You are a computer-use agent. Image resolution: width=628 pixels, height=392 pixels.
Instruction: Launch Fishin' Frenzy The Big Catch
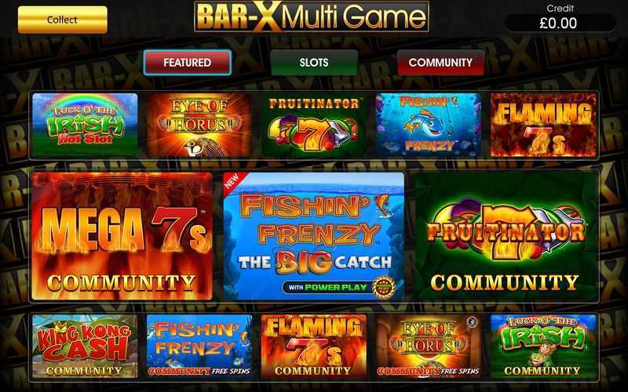313,236
